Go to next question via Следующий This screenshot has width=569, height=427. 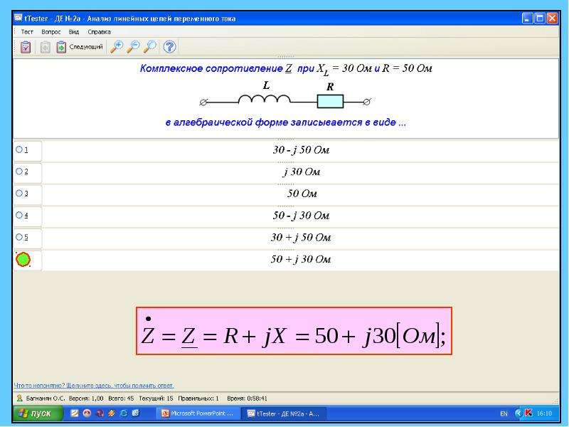pos(80,47)
